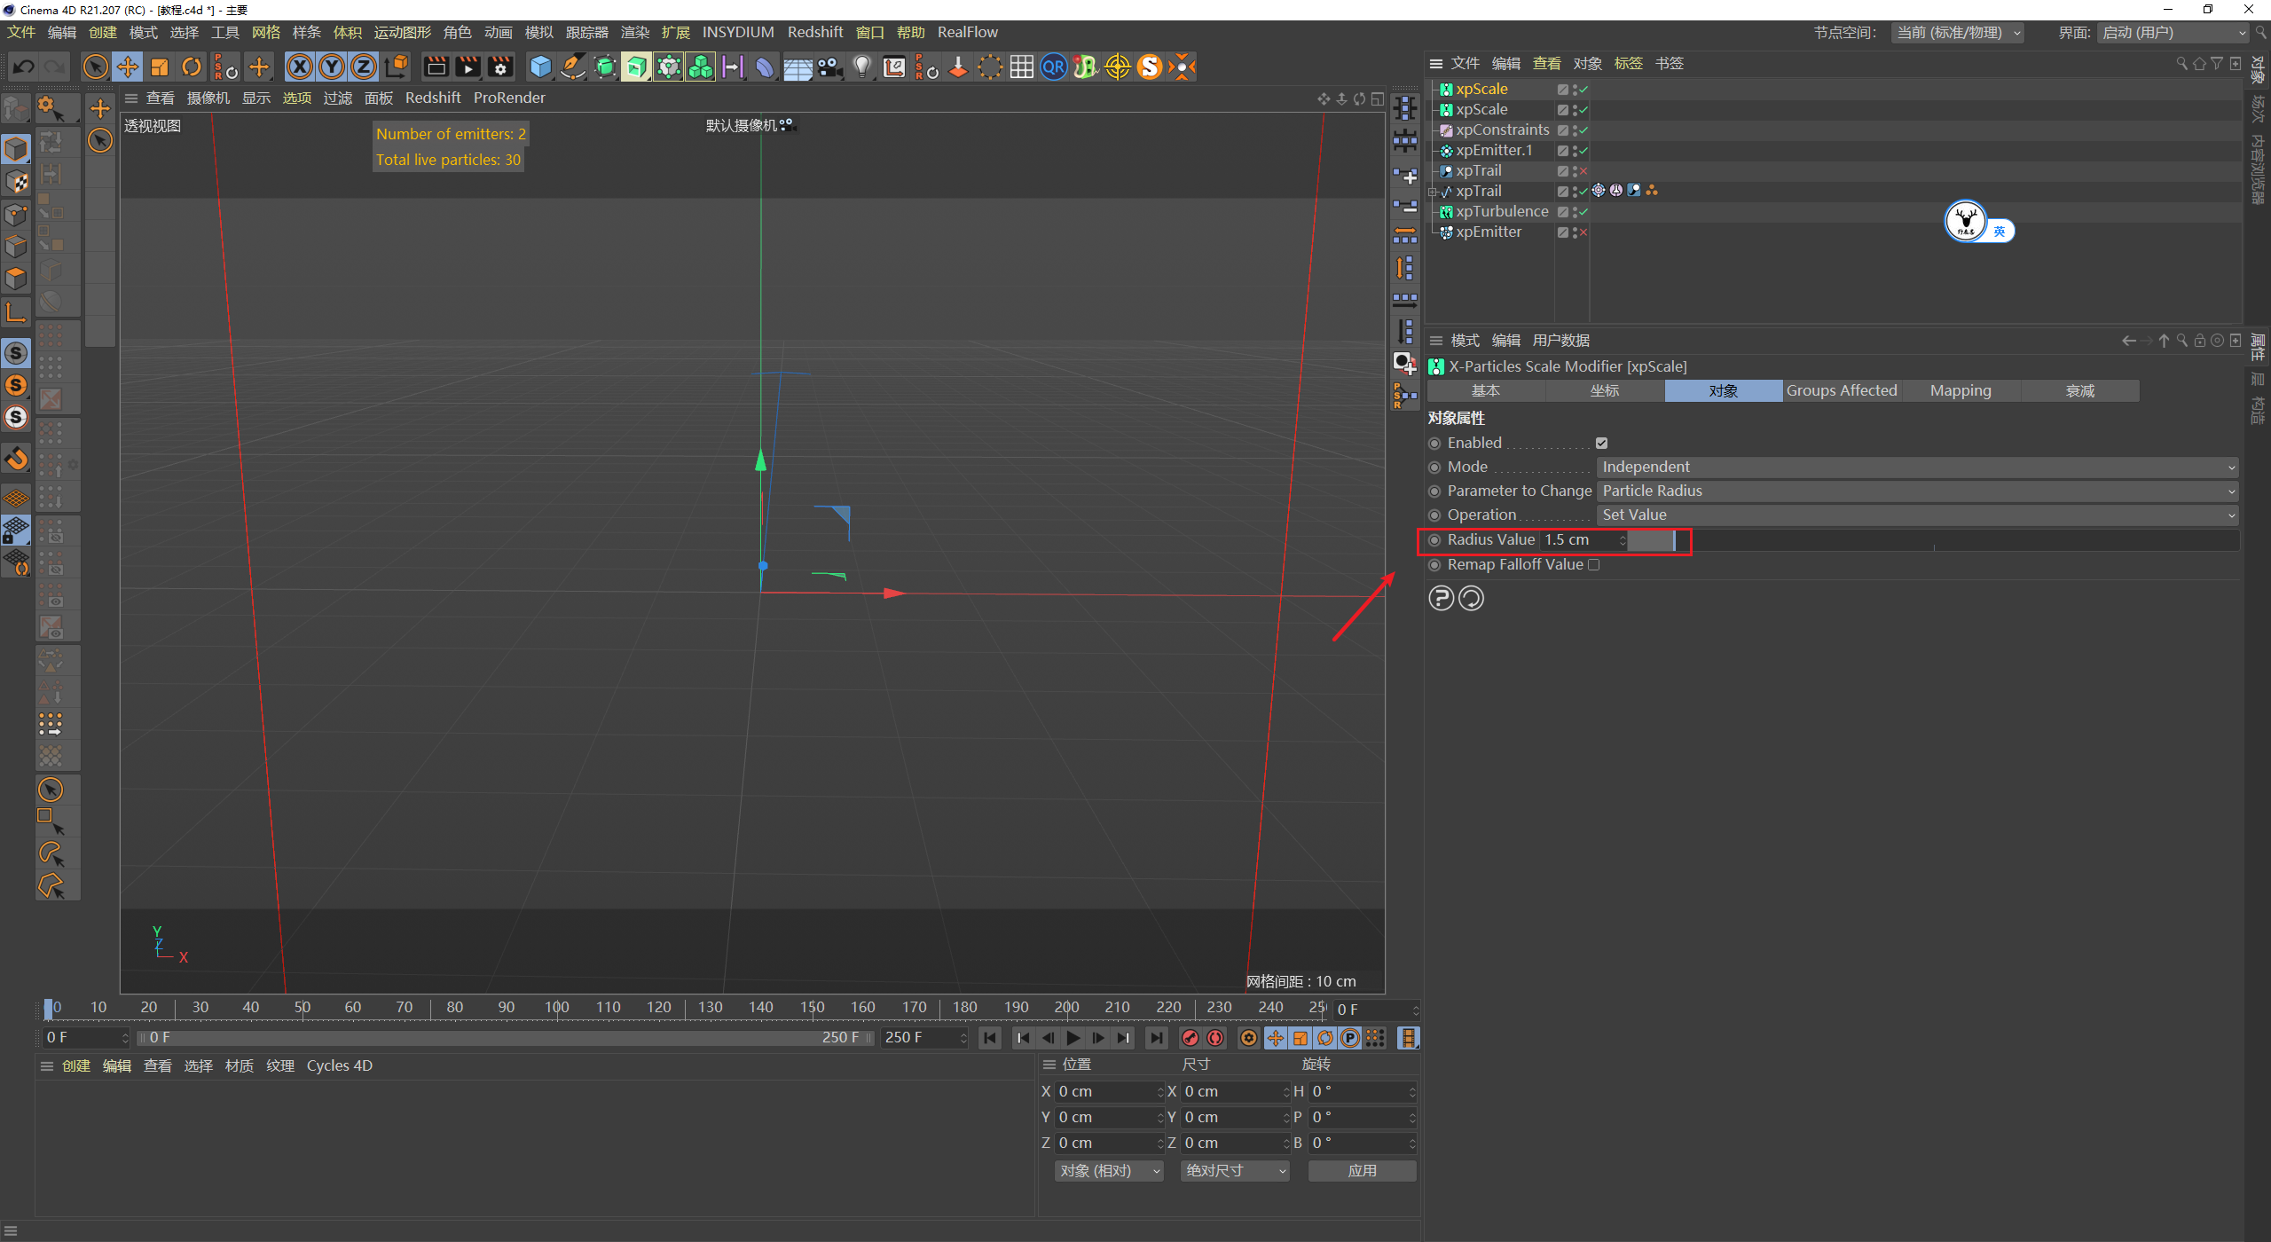This screenshot has width=2271, height=1242.
Task: Click the Radius Value 1.5 cm field
Action: [x=1579, y=539]
